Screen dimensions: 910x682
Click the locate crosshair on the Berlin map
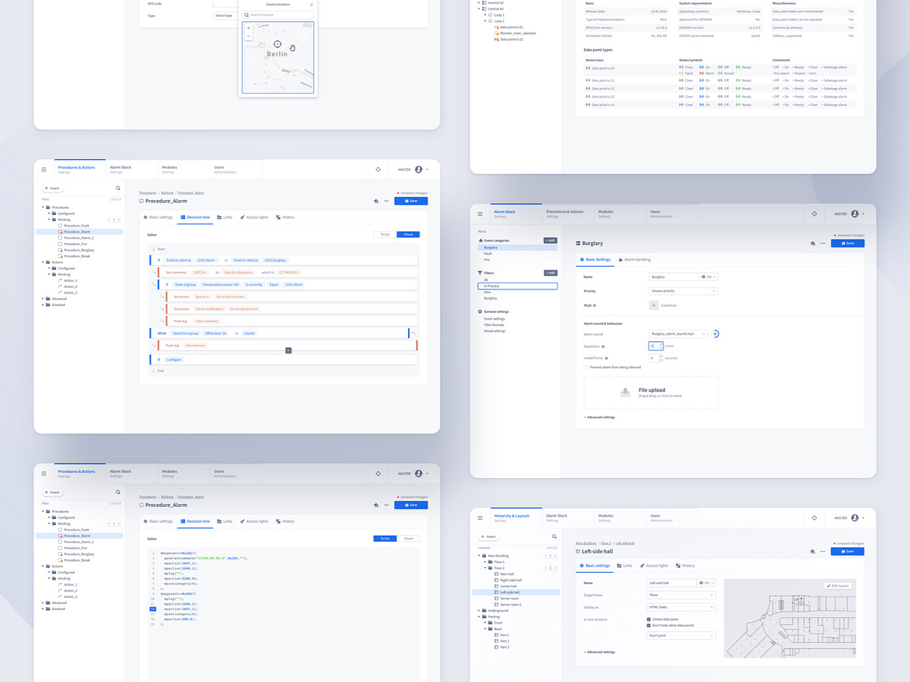[278, 44]
